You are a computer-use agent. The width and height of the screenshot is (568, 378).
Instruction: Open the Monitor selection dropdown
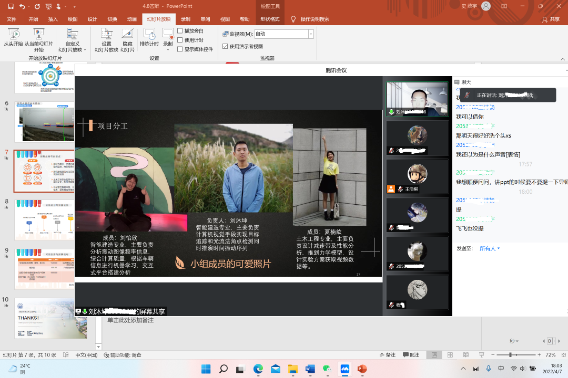click(311, 34)
